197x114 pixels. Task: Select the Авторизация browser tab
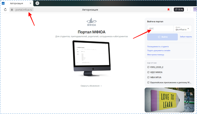click(x=17, y=3)
